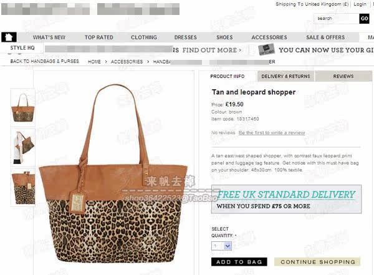
Task: View first thumbnail of bag front
Action: point(23,108)
